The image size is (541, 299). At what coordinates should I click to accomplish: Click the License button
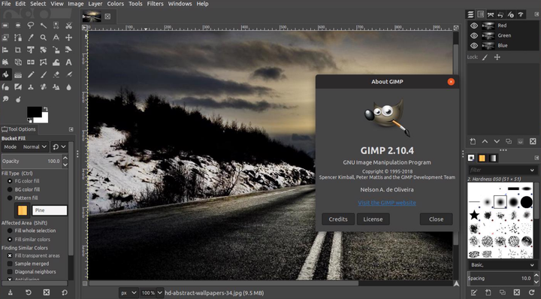click(x=373, y=219)
